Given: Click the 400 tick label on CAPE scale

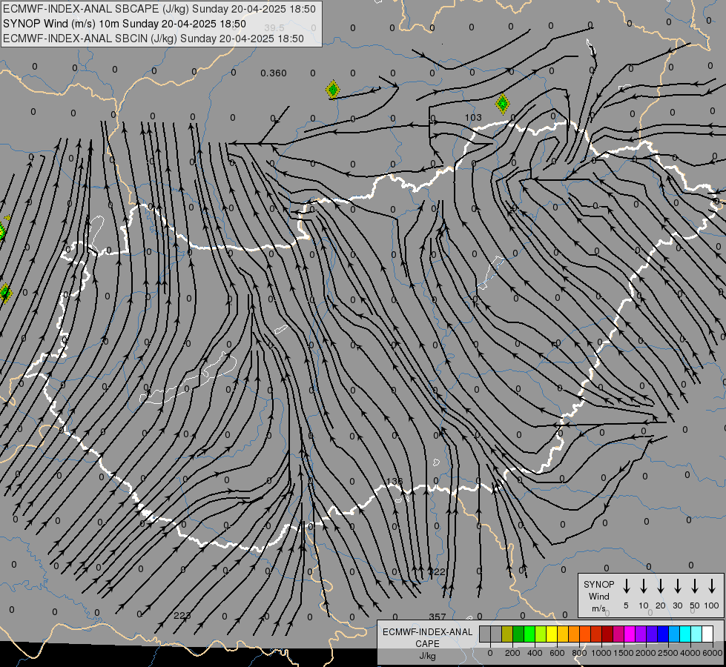Looking at the screenshot, I should coord(535,653).
